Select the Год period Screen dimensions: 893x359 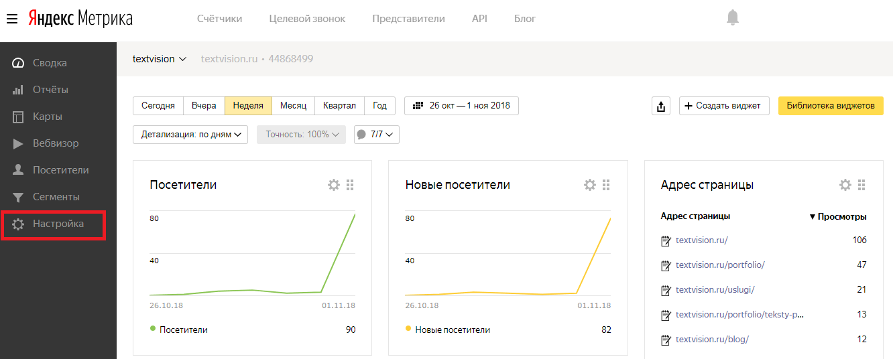(380, 106)
